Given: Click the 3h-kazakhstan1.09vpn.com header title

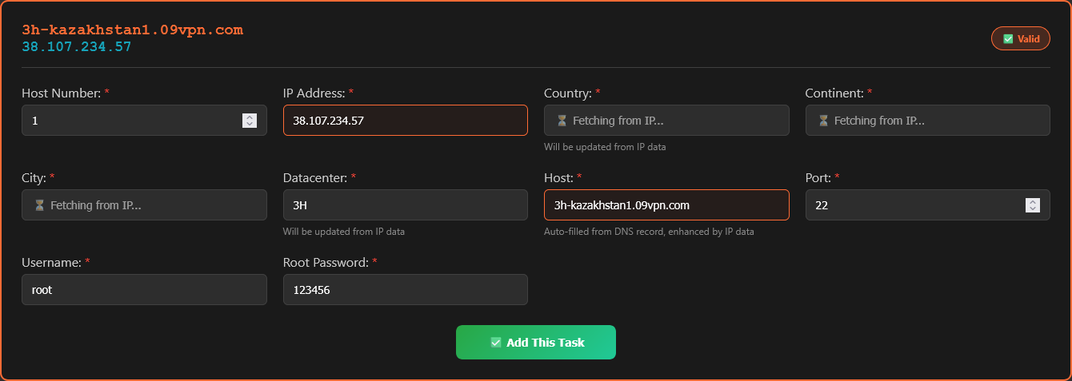Looking at the screenshot, I should (x=132, y=30).
